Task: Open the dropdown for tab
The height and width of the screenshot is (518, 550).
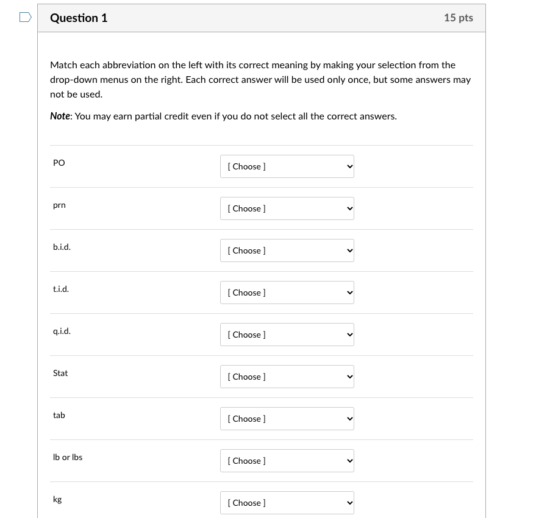Action: coord(287,418)
